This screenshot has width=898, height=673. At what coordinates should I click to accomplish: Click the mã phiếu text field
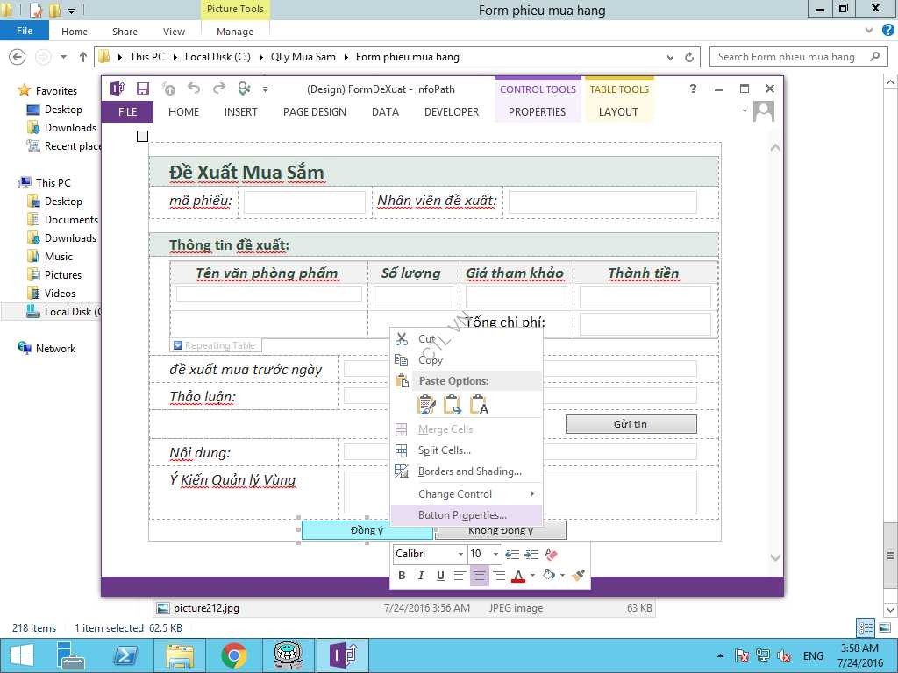pyautogui.click(x=303, y=202)
